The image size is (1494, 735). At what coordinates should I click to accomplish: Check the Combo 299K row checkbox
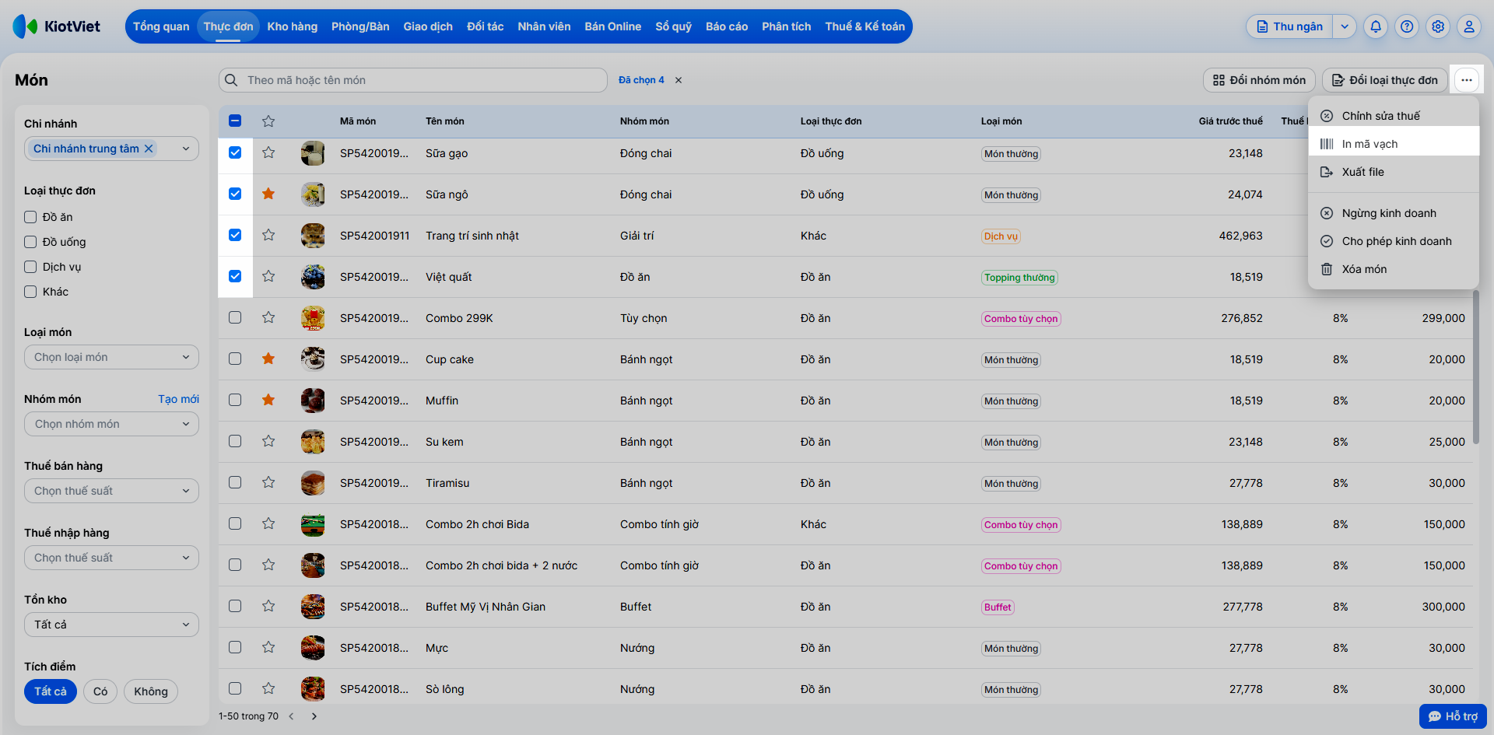click(x=235, y=317)
